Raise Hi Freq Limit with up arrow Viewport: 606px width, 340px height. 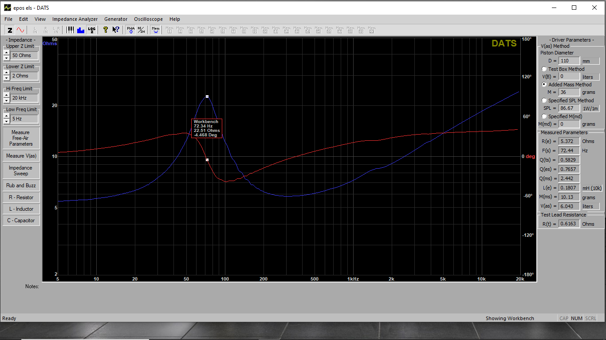(6, 95)
